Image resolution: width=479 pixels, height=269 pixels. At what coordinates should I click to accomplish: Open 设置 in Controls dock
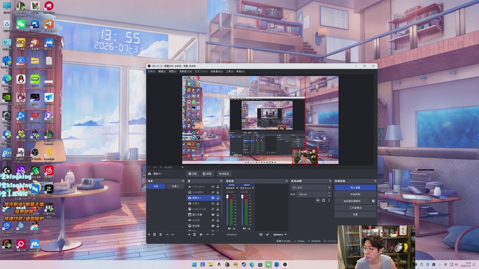(x=355, y=215)
